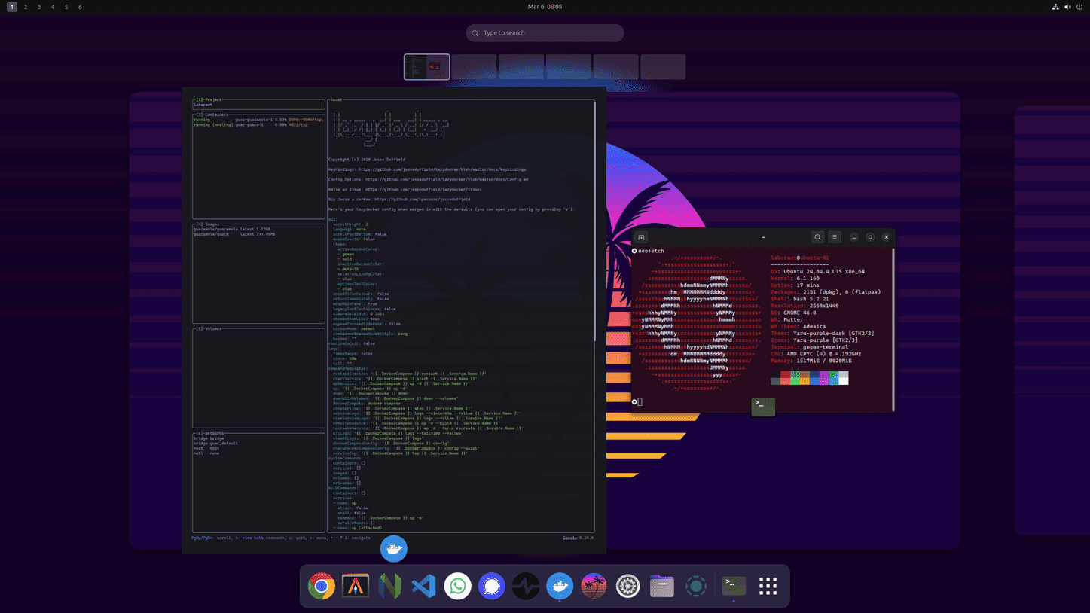The width and height of the screenshot is (1090, 613).
Task: Click the 'Type to search' field
Action: (545, 33)
